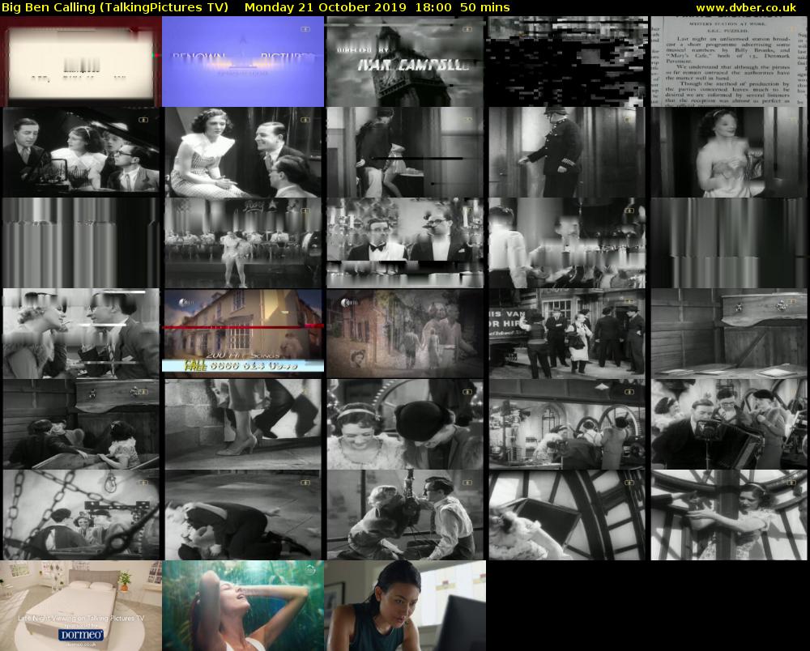Open the thumbnail of two men in tuxedos
Screen dimensions: 810x651
click(405, 243)
